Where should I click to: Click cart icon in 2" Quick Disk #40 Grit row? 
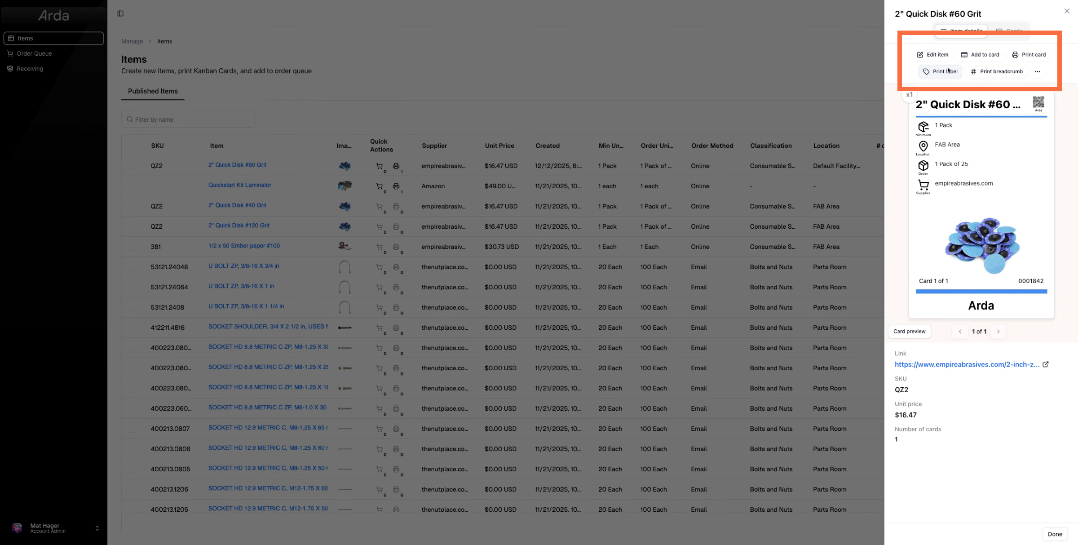tap(380, 206)
